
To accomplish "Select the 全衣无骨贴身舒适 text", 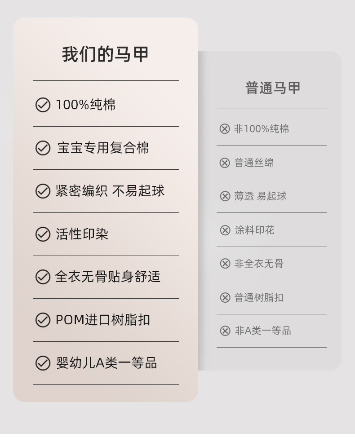I will pos(108,277).
